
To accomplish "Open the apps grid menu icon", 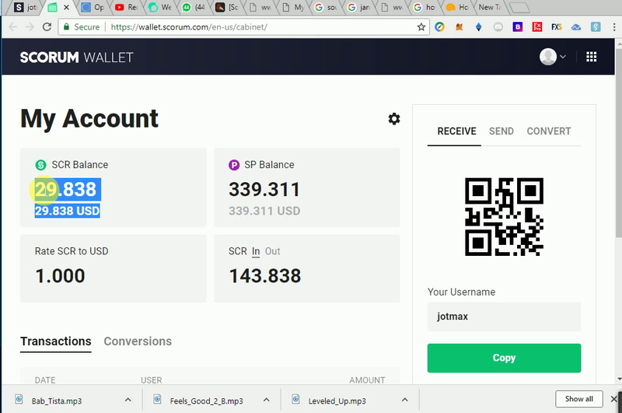I will coord(592,57).
